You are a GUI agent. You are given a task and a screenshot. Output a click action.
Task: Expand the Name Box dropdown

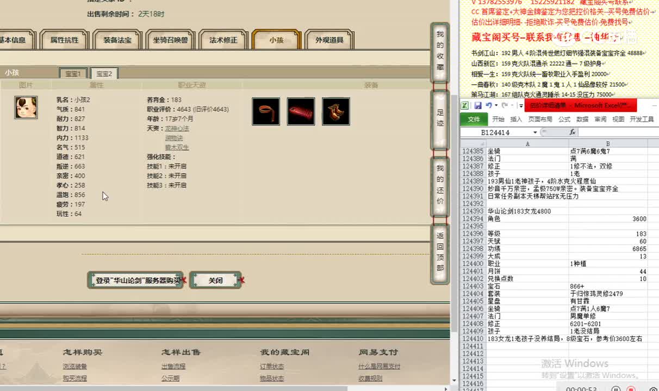coord(535,133)
